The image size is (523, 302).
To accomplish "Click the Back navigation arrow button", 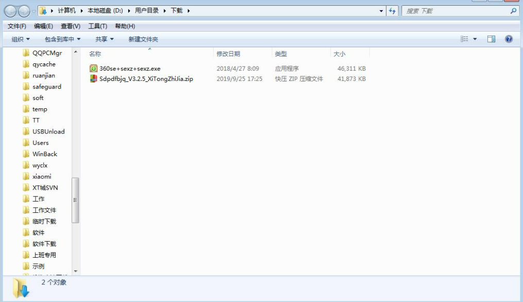I will (x=10, y=11).
